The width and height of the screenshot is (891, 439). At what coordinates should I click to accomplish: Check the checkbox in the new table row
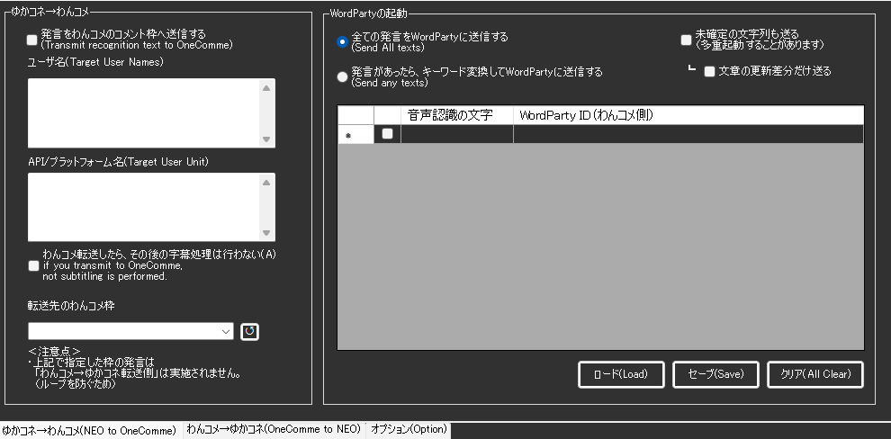(388, 133)
